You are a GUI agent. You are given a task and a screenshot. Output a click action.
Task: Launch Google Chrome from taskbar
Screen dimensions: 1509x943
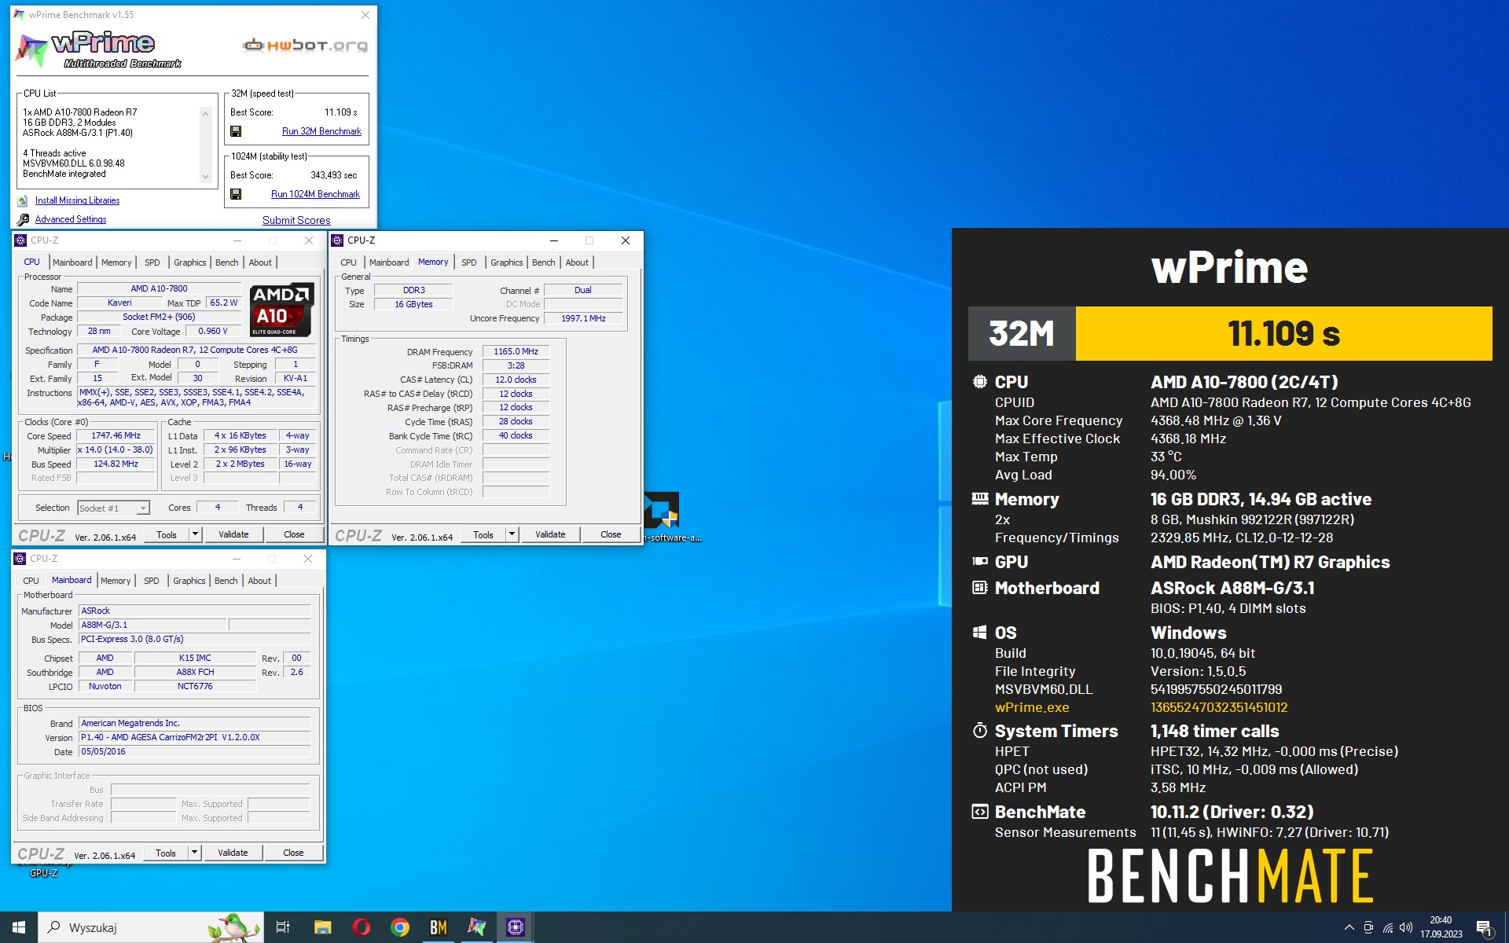click(x=400, y=927)
